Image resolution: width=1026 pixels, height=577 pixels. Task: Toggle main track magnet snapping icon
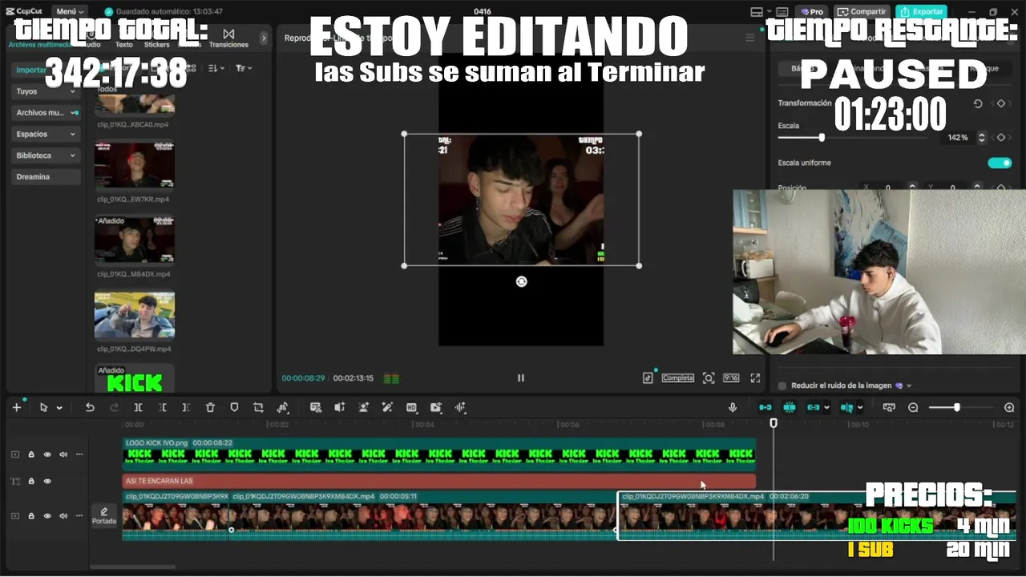(x=765, y=407)
